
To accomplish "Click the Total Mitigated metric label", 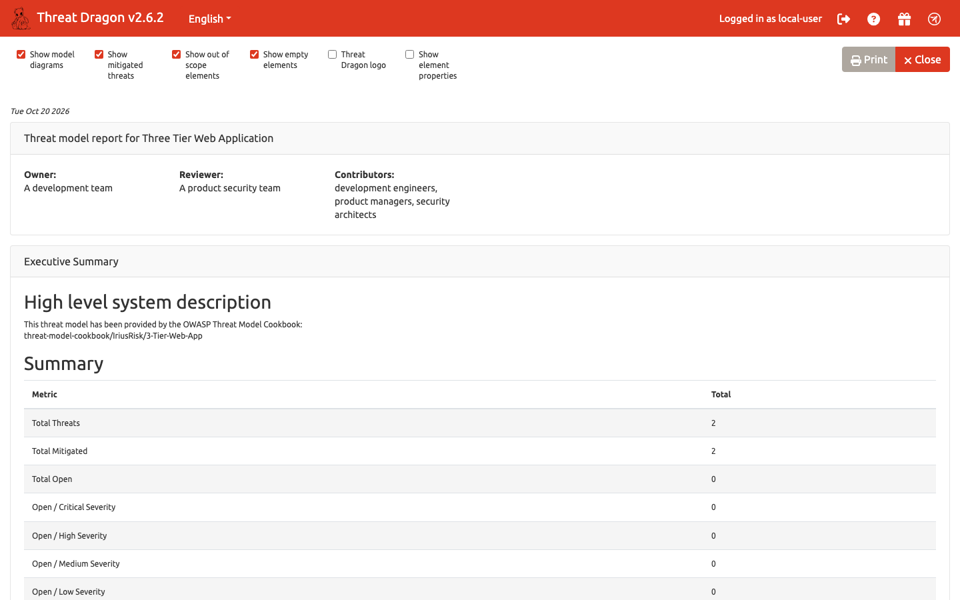I will tap(59, 451).
